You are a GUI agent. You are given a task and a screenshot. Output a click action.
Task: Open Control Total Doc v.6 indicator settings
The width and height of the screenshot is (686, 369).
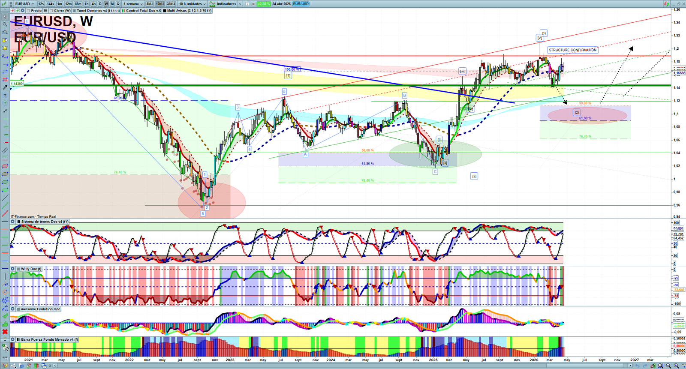point(142,11)
